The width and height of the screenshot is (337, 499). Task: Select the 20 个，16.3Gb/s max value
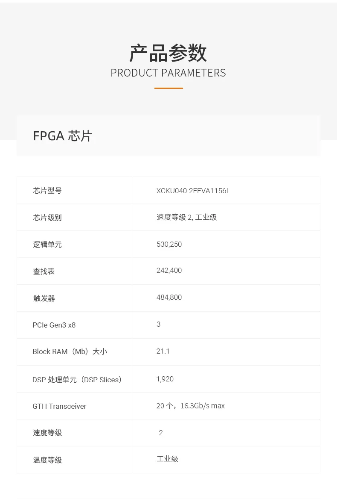point(190,406)
